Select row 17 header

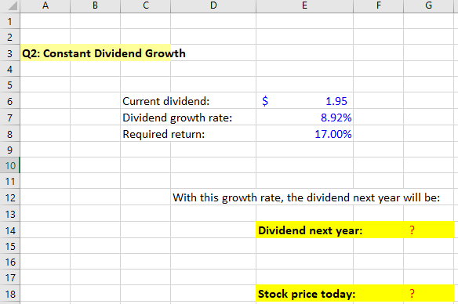point(10,277)
